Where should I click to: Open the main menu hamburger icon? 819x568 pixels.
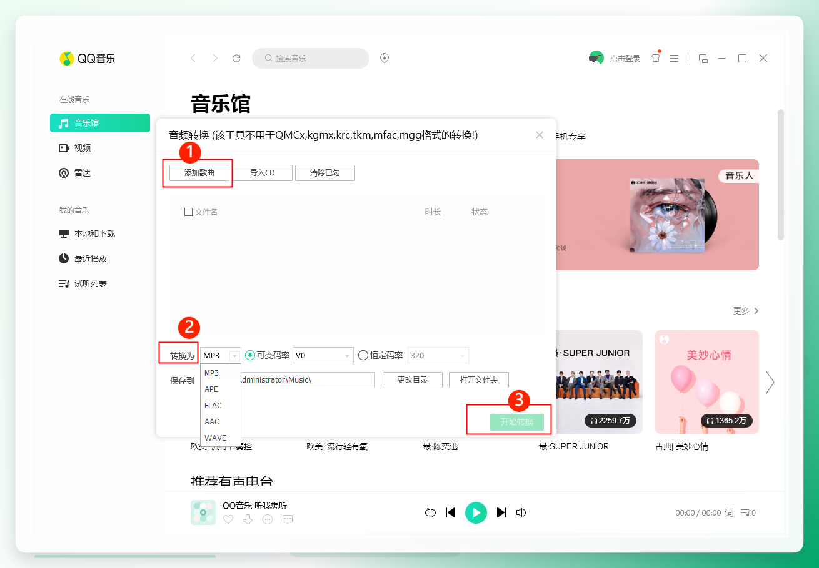674,58
